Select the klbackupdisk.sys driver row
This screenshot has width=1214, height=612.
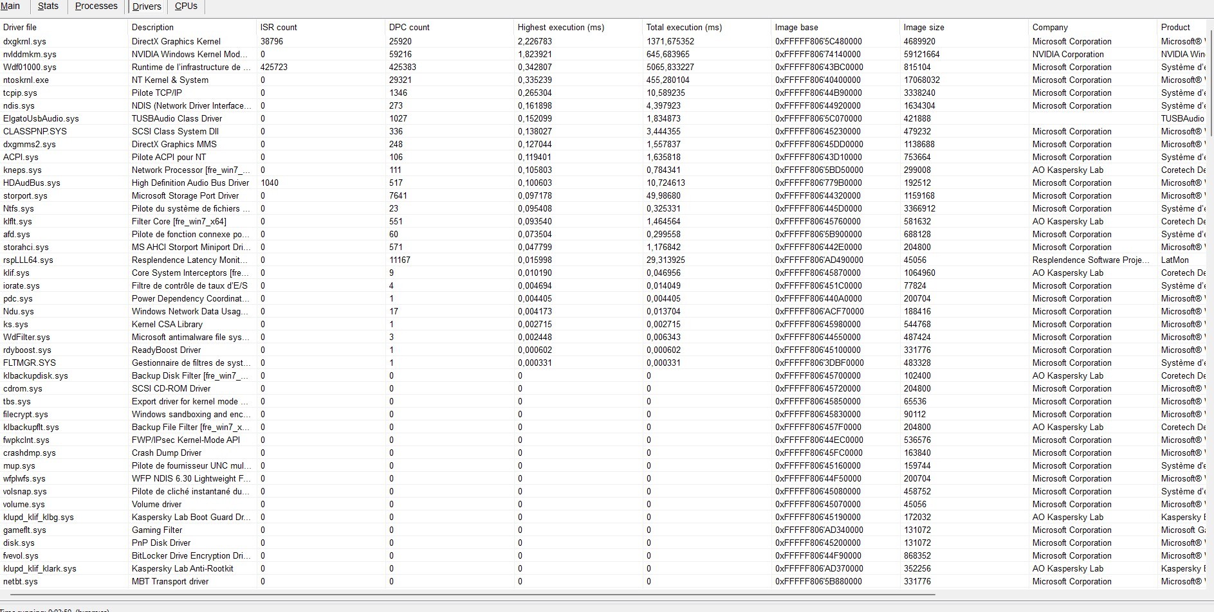(603, 375)
